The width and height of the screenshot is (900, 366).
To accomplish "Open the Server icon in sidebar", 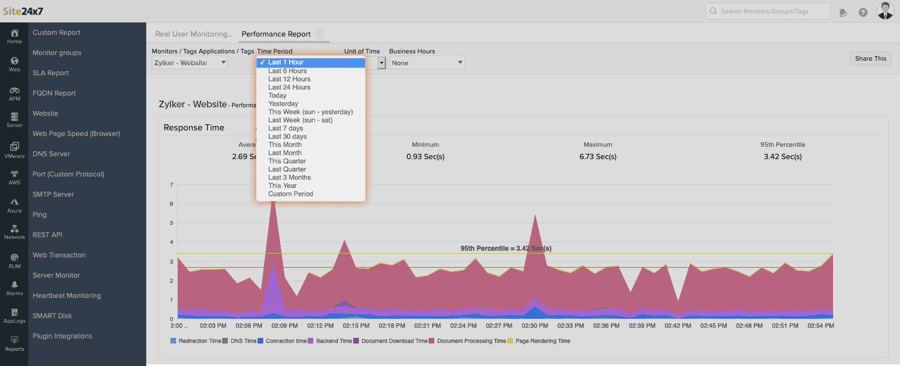I will coord(15,116).
